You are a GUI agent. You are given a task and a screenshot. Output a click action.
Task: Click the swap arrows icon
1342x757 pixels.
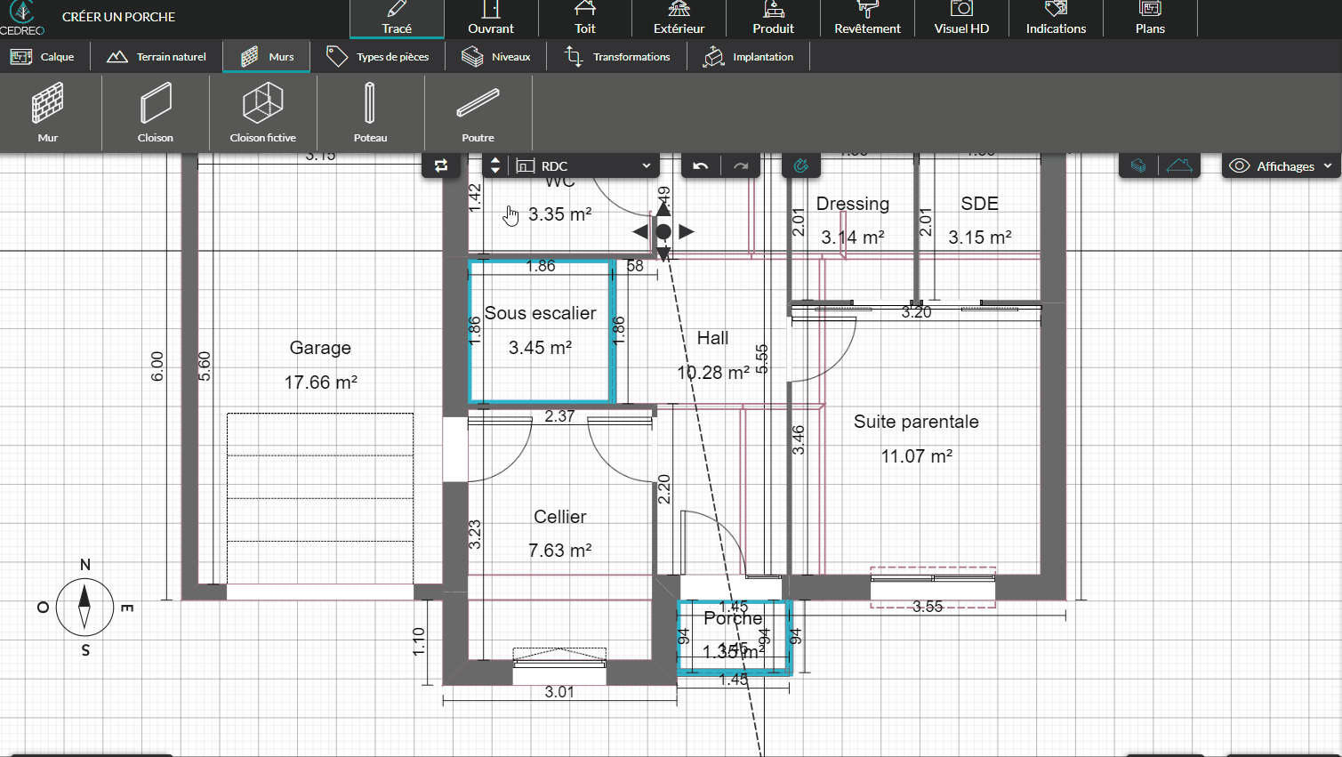(441, 166)
